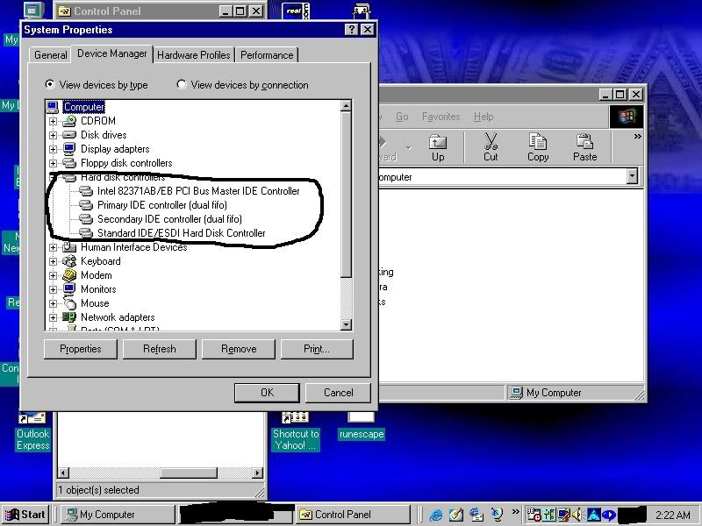The height and width of the screenshot is (526, 702).
Task: Expand the Disk drives category
Action: click(53, 135)
